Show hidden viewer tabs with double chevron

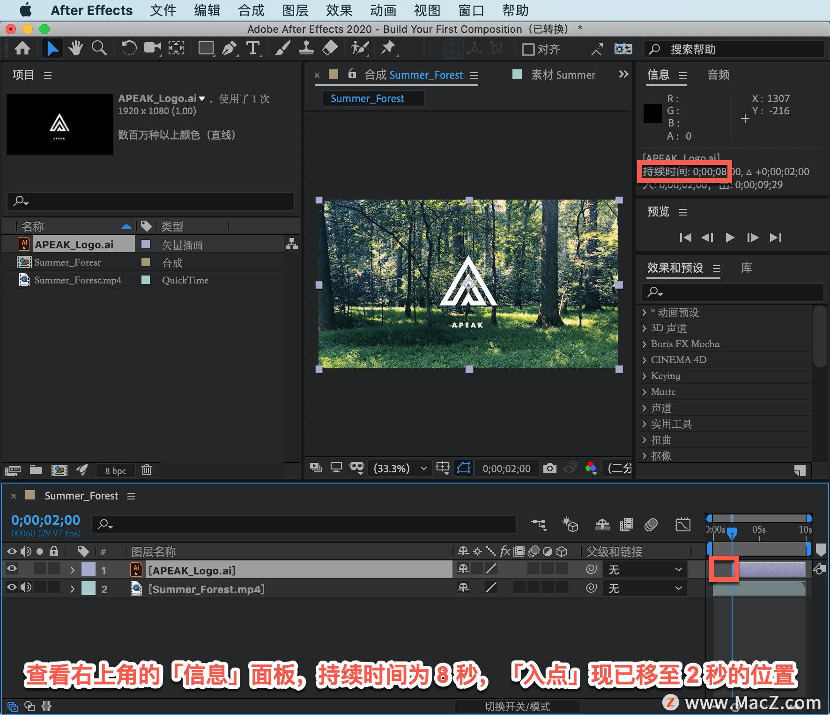pos(623,74)
